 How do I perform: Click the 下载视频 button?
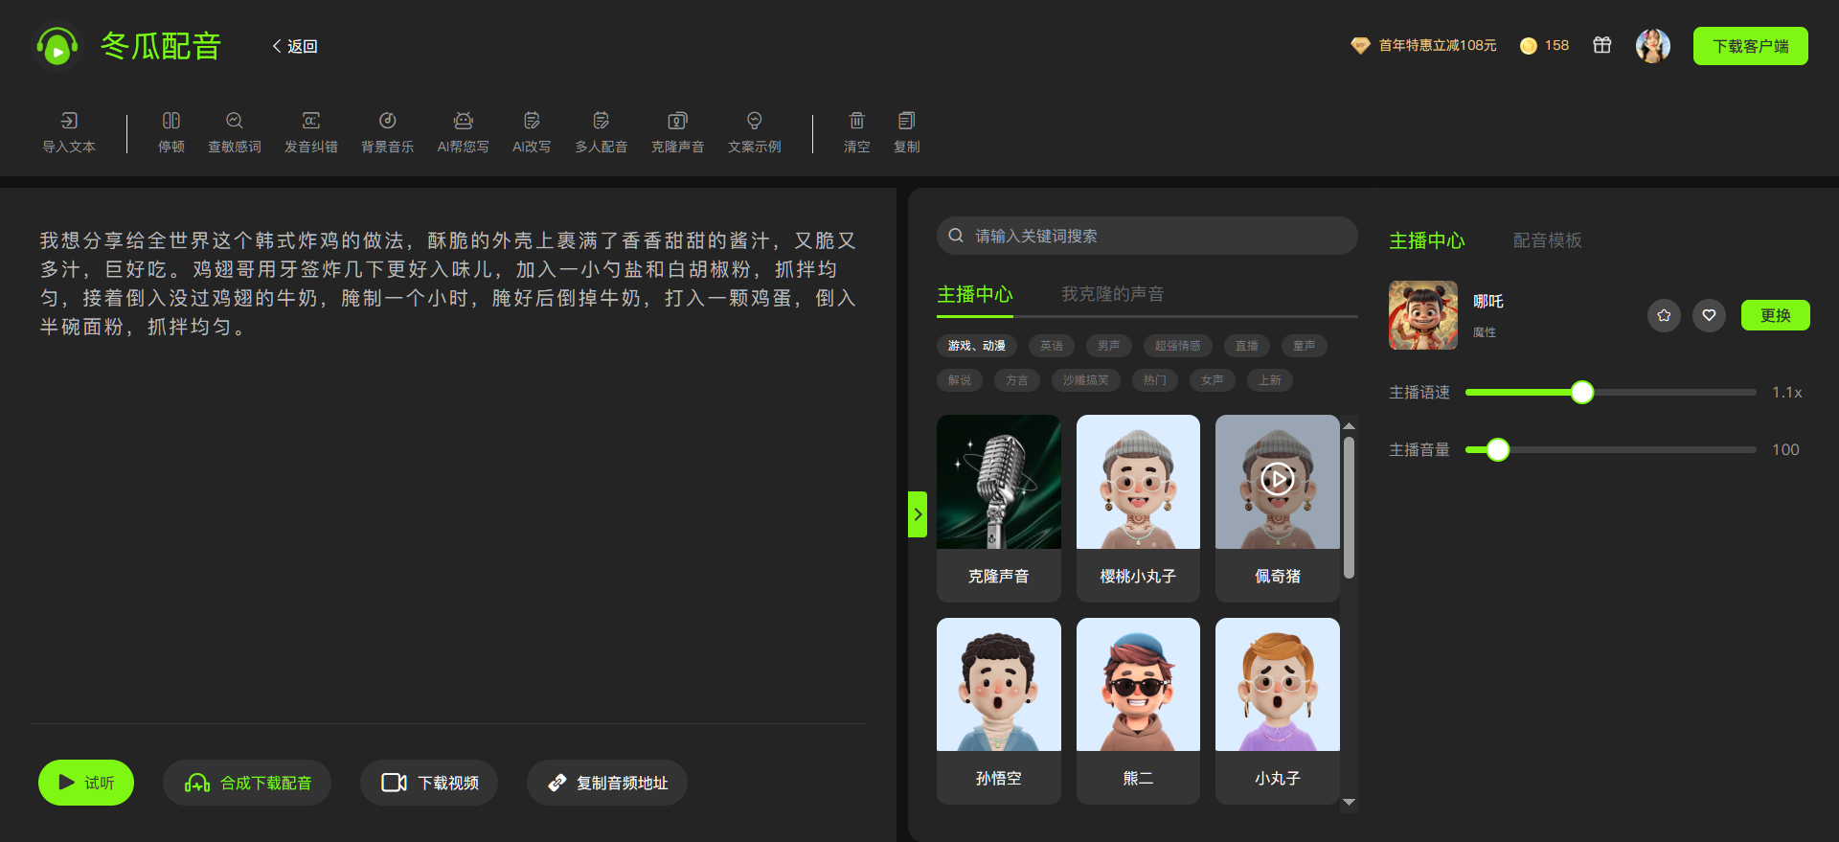[x=429, y=783]
